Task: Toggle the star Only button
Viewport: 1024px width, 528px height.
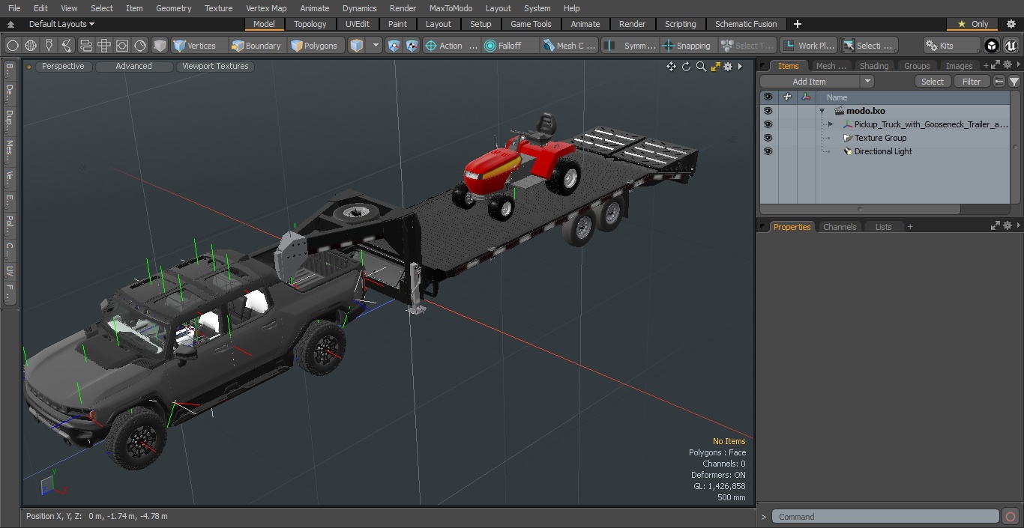Action: 972,24
